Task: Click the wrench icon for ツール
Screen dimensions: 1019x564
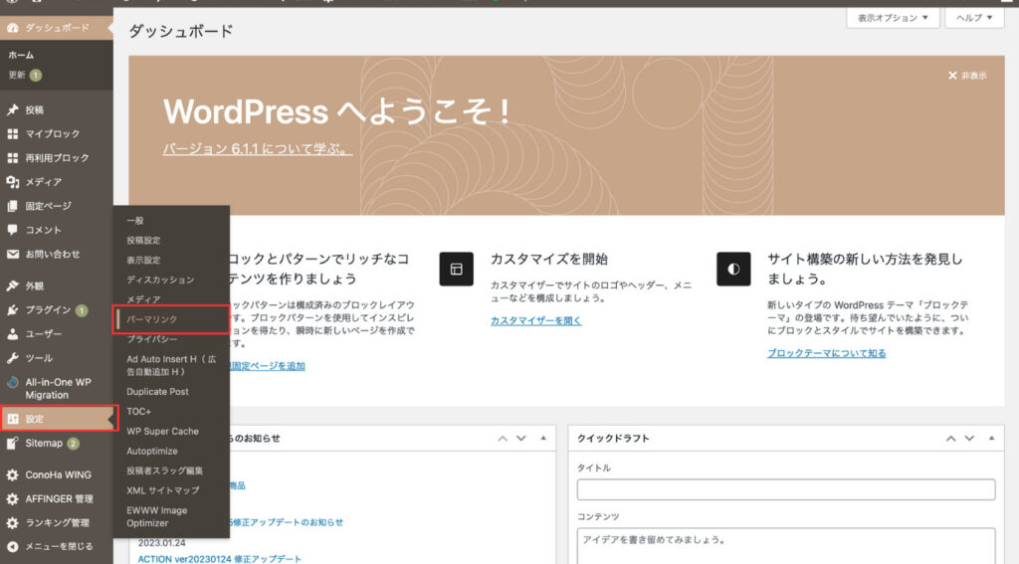Action: point(12,358)
